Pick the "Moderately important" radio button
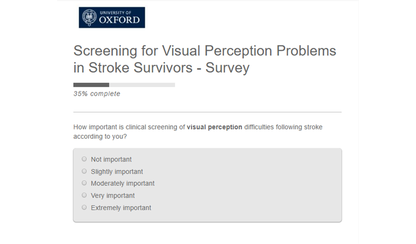The height and width of the screenshot is (244, 416). 85,183
